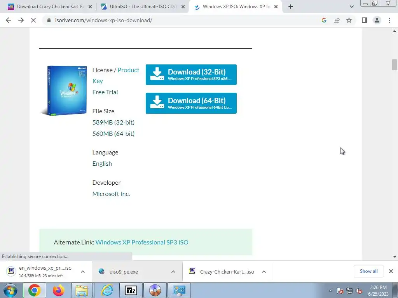Viewport: 398px width, 298px height.
Task: Open the network status tray icon
Action: pyautogui.click(x=349, y=291)
